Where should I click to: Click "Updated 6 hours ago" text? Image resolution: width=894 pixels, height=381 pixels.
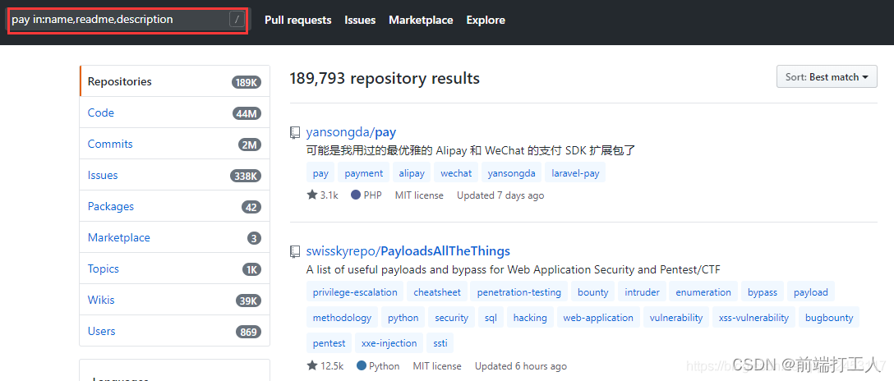pyautogui.click(x=521, y=365)
